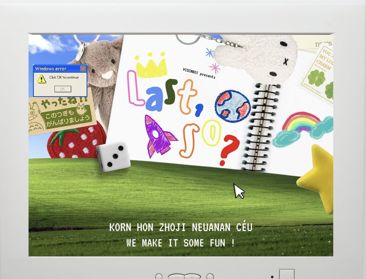Click the blue asterisk doodle

[x=210, y=53]
